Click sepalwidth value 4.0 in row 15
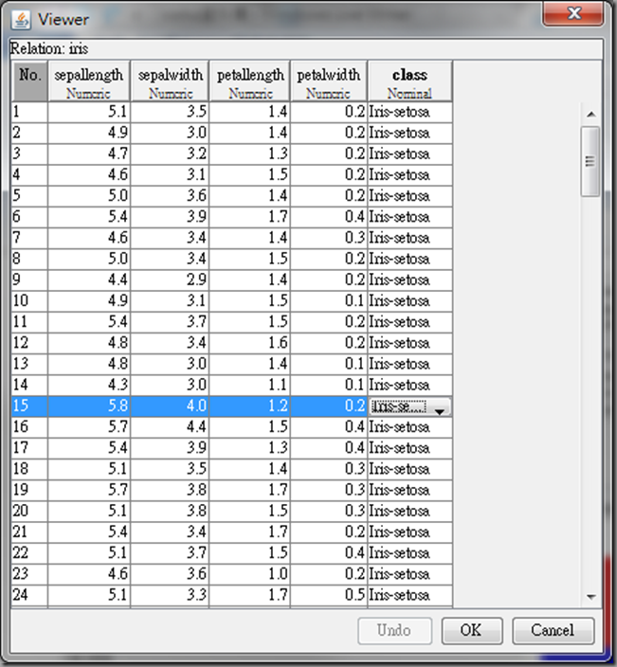617x667 pixels. pos(170,406)
